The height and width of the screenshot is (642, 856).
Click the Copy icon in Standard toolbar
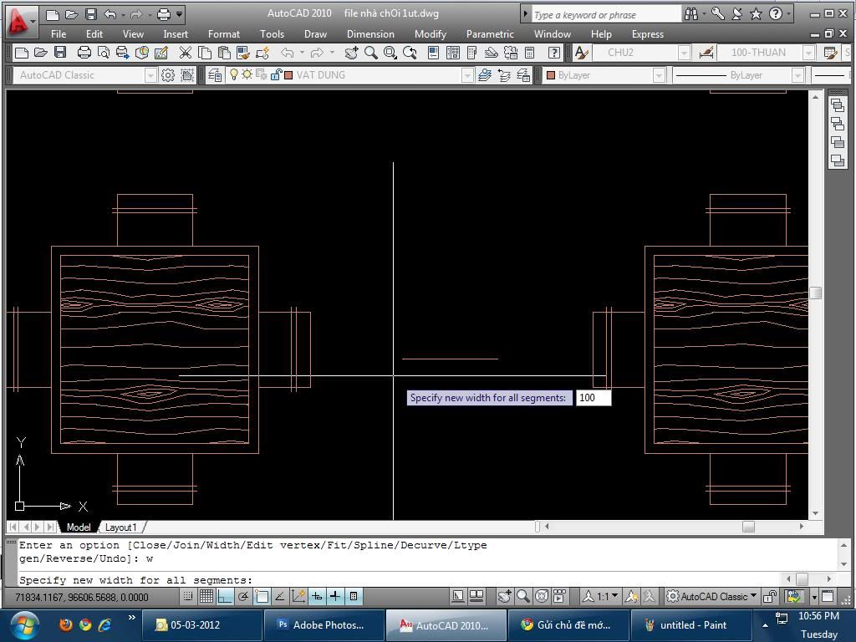click(205, 53)
